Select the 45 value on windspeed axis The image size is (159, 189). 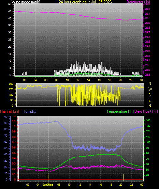[x=10, y=12]
